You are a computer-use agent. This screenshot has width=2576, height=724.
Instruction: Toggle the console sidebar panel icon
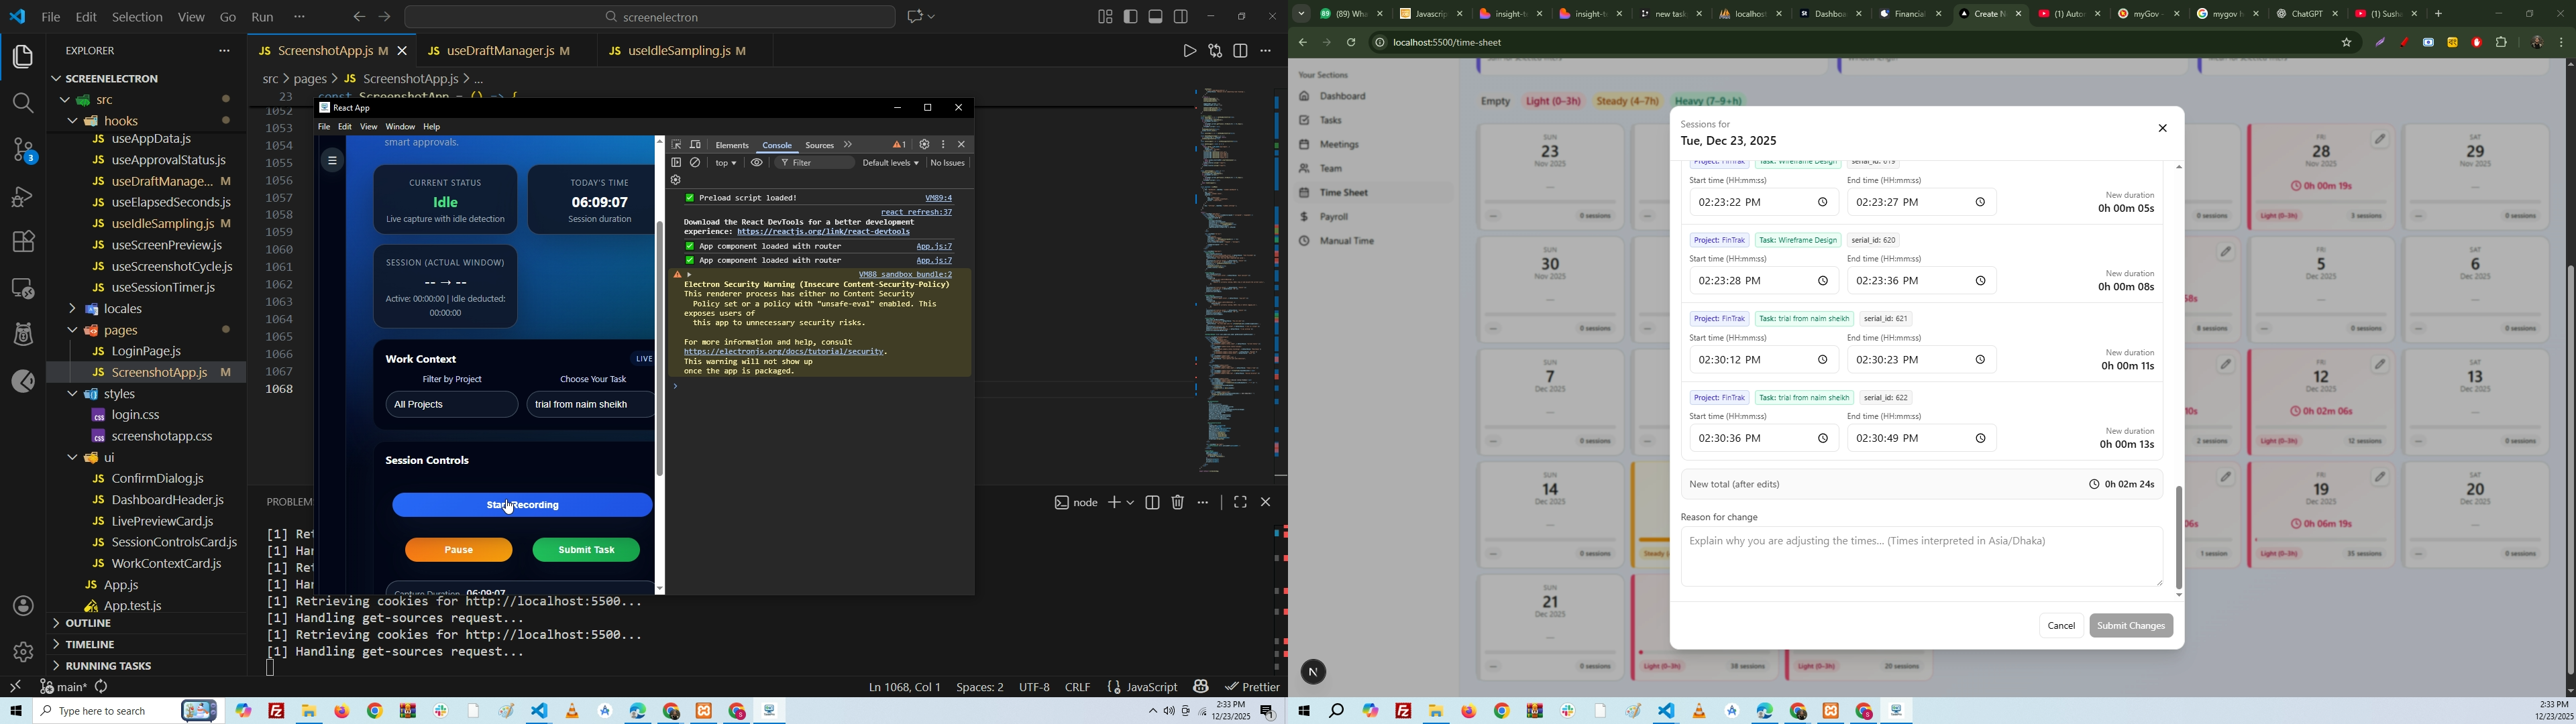(x=677, y=163)
